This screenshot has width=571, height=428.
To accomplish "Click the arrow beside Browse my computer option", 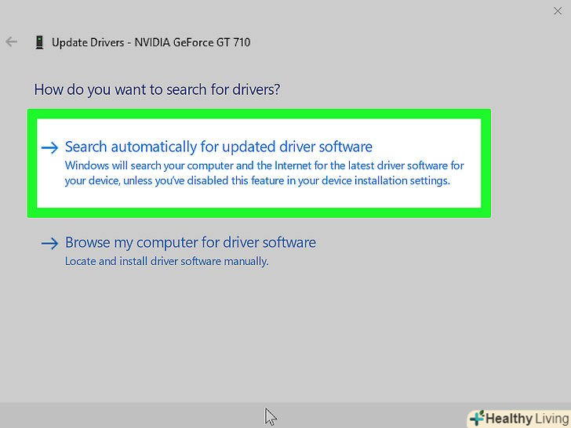I will click(49, 243).
